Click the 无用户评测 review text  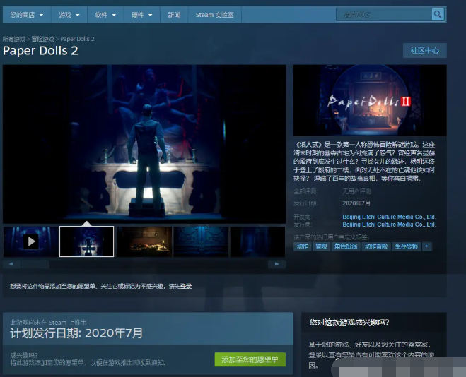pos(356,191)
